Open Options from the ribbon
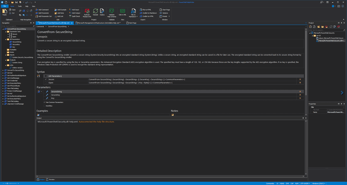The image size is (347, 185). pos(164,13)
